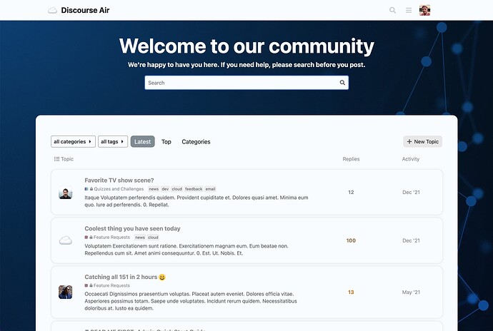This screenshot has width=493, height=331.
Task: Click the banner Search input field
Action: point(241,83)
